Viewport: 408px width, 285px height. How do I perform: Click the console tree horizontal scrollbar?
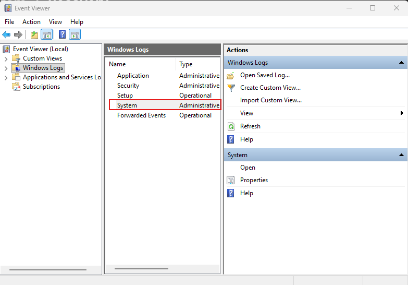tap(48, 270)
